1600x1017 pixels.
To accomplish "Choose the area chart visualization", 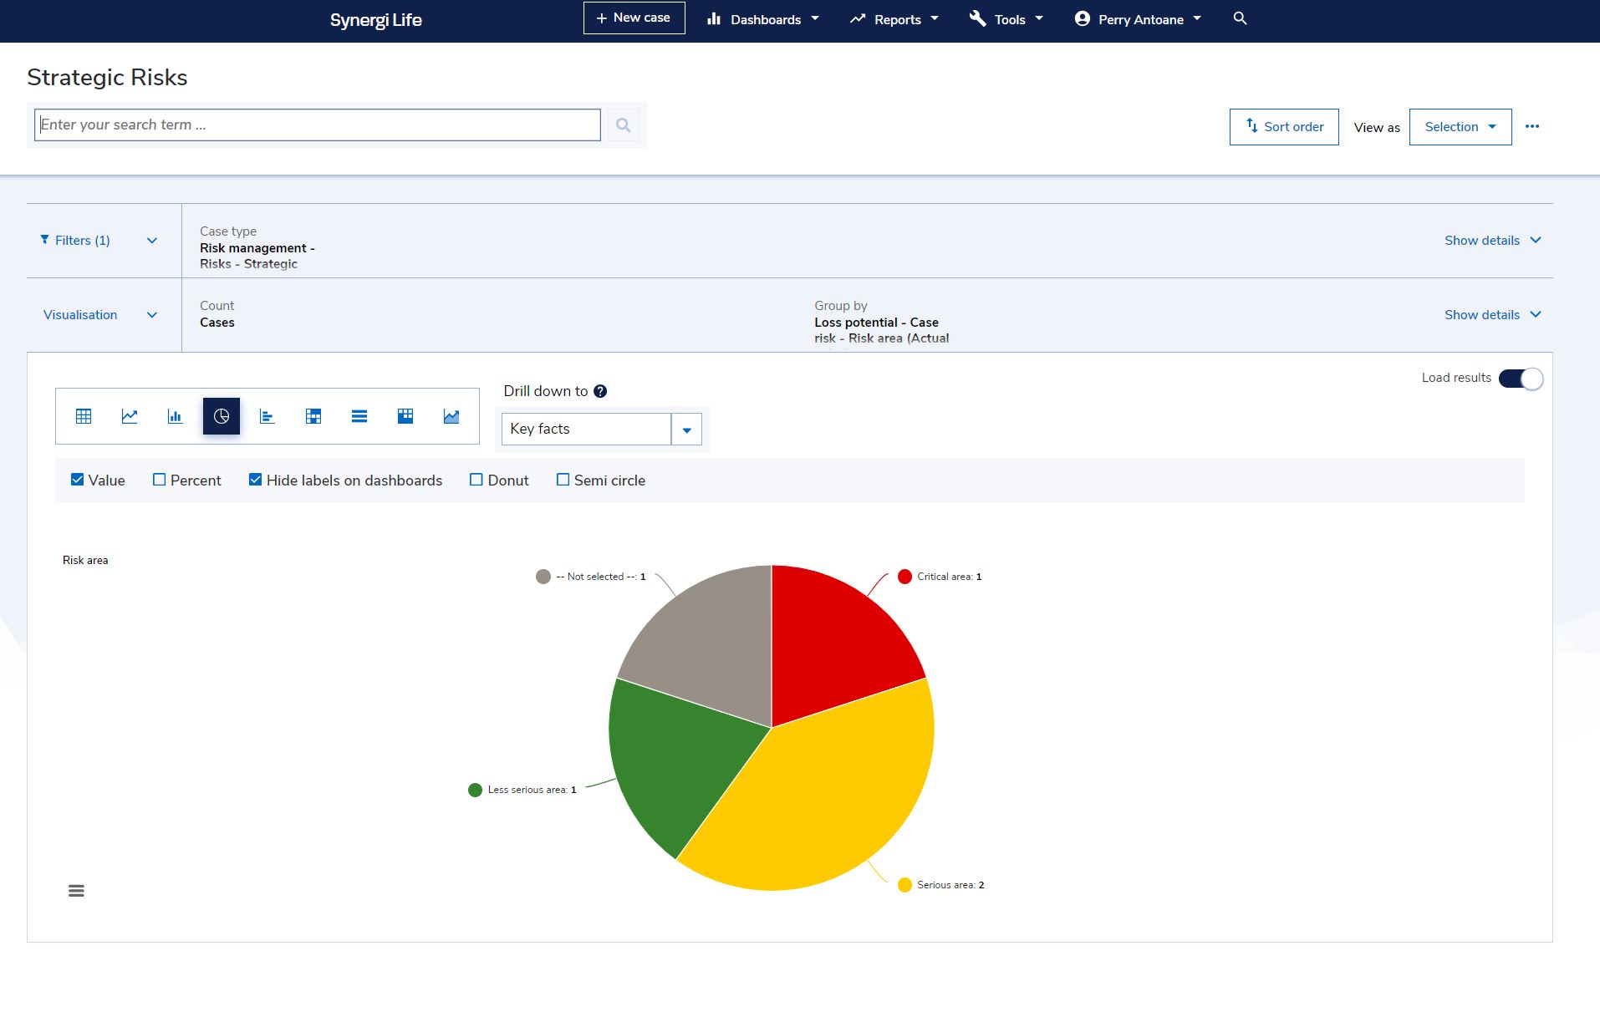I will (451, 415).
